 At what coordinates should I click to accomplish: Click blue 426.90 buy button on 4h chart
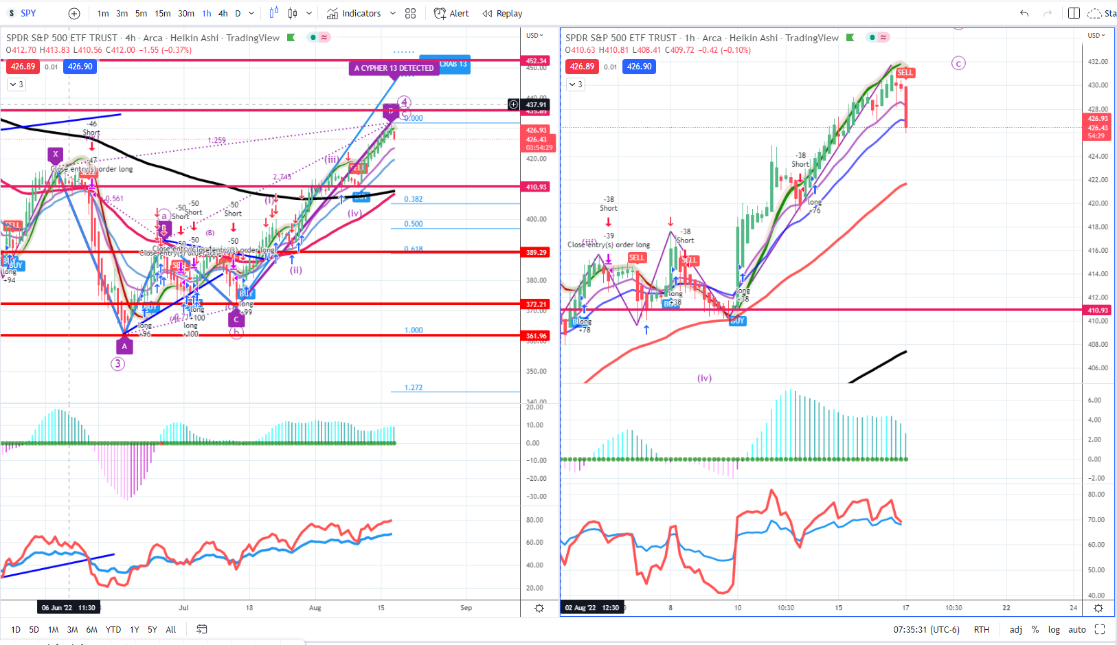point(80,67)
